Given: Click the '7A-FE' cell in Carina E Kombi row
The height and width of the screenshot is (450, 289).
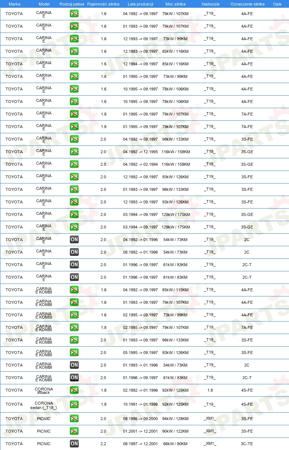Looking at the screenshot, I should pos(247,327).
